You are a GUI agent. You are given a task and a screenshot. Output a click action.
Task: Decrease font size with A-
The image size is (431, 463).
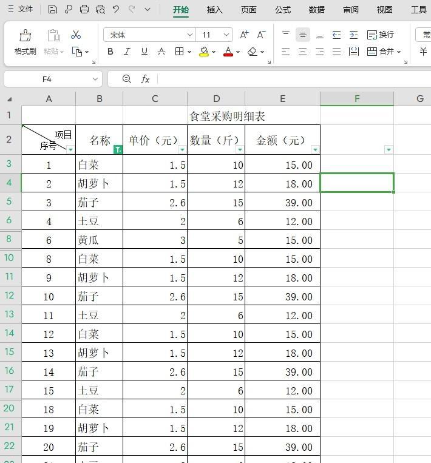(x=261, y=35)
